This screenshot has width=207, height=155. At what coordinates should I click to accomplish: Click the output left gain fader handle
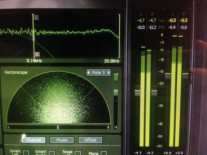[x=168, y=74]
